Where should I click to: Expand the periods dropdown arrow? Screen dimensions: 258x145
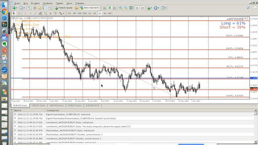point(158,8)
